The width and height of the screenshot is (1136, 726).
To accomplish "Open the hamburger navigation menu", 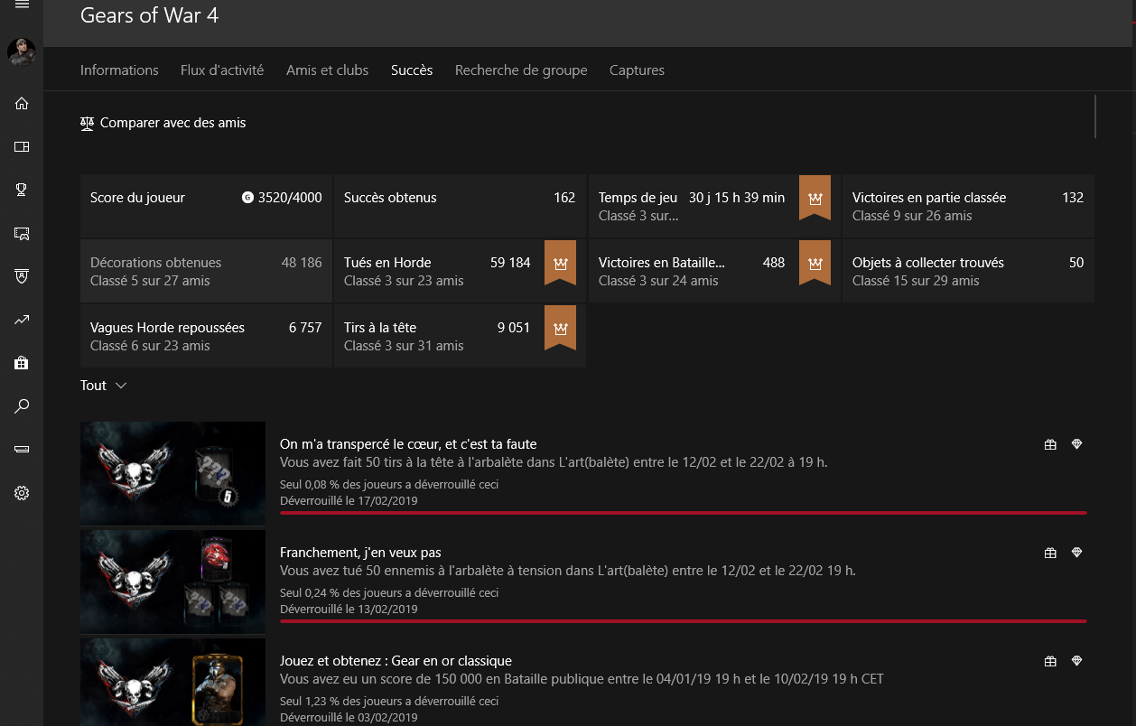I will coord(22,5).
